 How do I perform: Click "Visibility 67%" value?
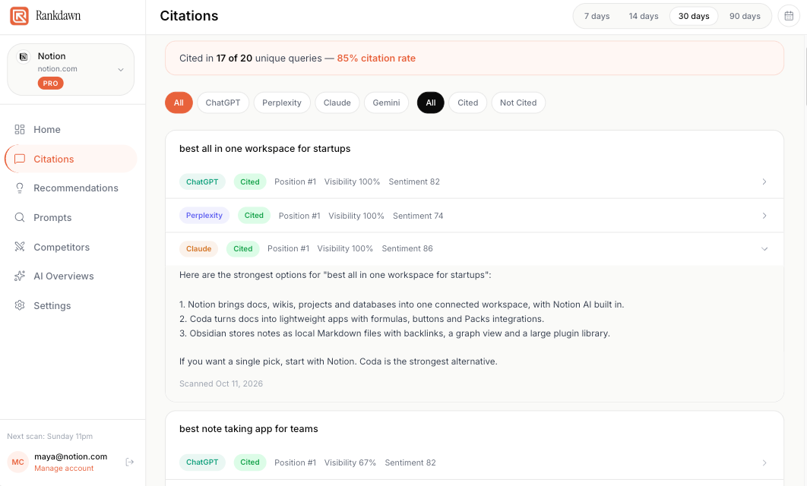click(x=350, y=463)
